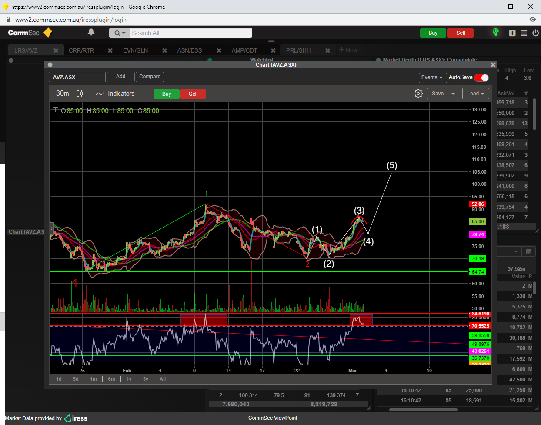Close the Chart (AVZ.ASX) window
Viewport: 541px width, 425px height.
point(493,65)
